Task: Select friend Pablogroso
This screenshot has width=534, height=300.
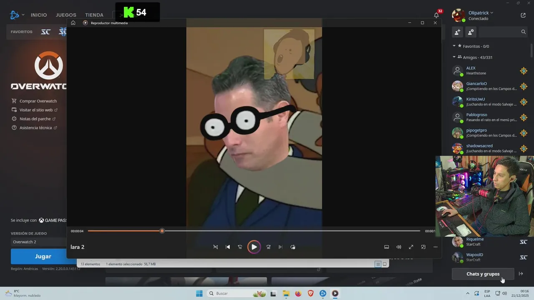Action: [490, 117]
